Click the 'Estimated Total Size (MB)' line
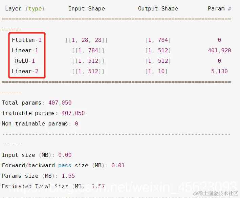Viewport: 240px width, 198px height. click(53, 186)
